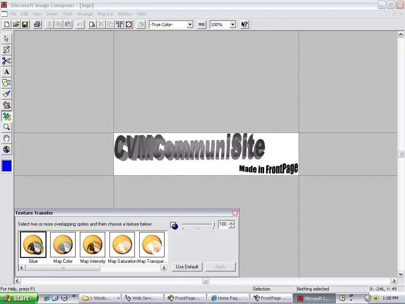Select the Shapes tool in toolbox
The image size is (405, 304).
[x=6, y=83]
